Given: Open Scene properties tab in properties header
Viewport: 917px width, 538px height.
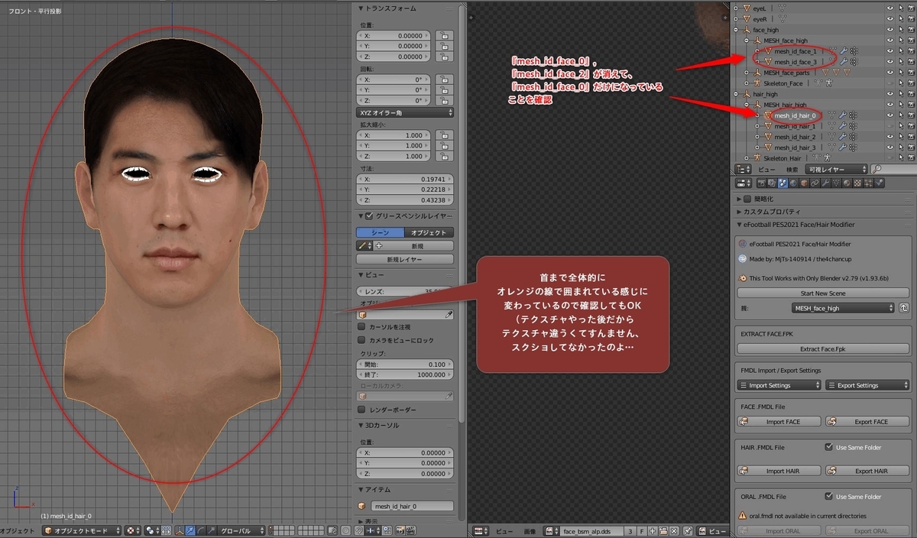Looking at the screenshot, I should coord(783,183).
